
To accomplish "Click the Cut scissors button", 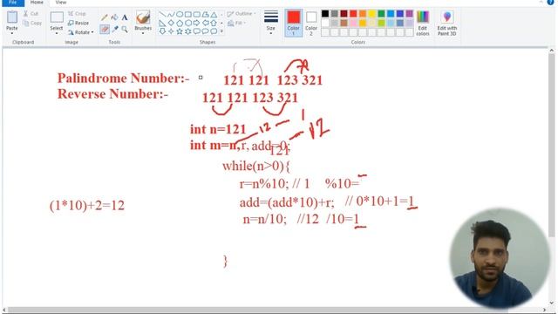I will tap(31, 14).
